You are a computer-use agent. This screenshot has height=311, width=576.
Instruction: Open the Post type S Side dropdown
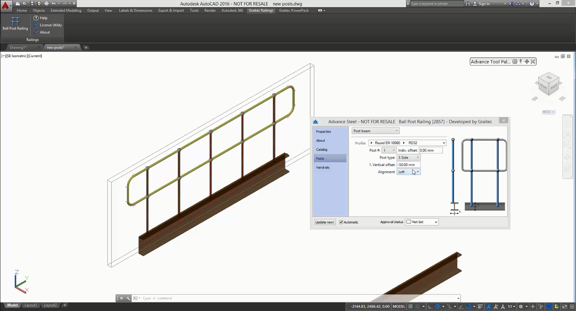pos(409,157)
